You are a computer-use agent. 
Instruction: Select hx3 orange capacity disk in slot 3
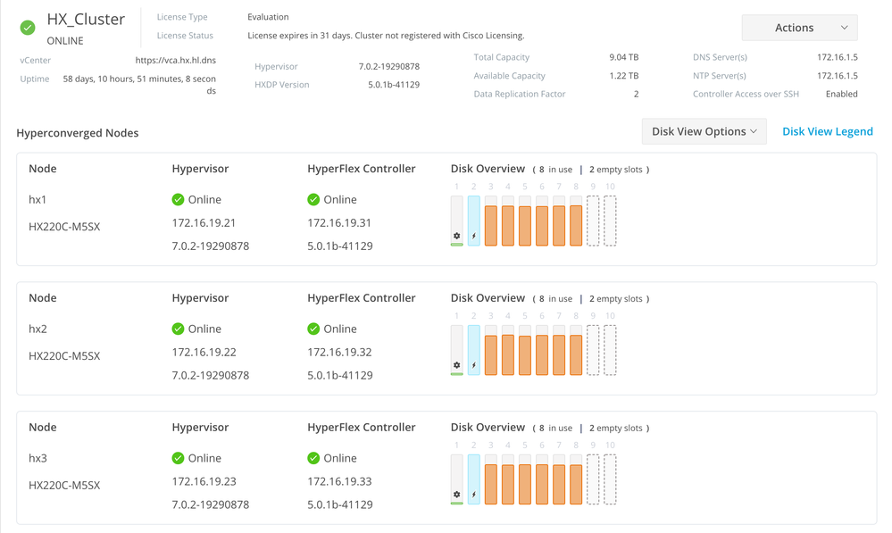tap(491, 479)
